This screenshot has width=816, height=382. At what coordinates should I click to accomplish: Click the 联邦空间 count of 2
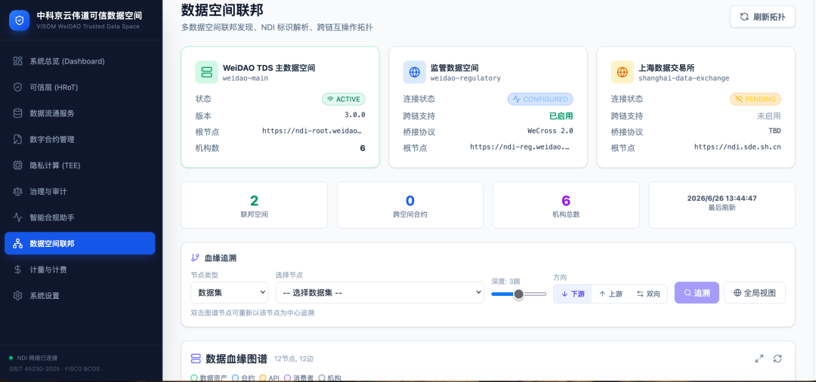[254, 201]
